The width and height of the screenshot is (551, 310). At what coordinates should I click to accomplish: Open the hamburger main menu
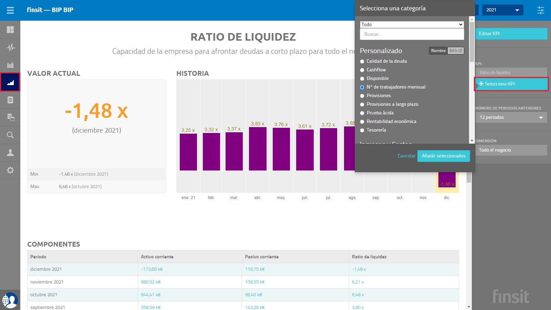(10, 10)
